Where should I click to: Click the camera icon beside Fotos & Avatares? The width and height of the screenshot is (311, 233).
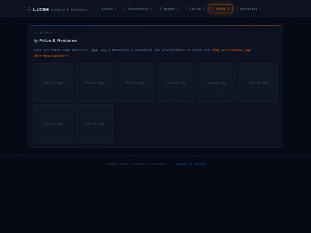[x=36, y=41]
